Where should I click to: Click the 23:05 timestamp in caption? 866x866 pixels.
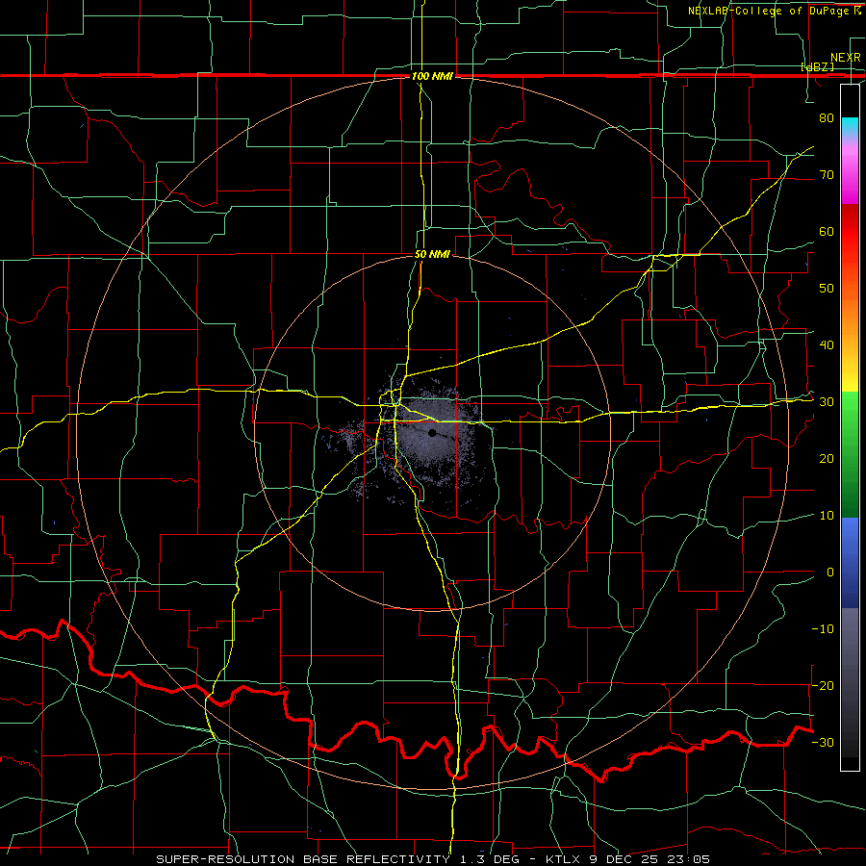coord(686,859)
